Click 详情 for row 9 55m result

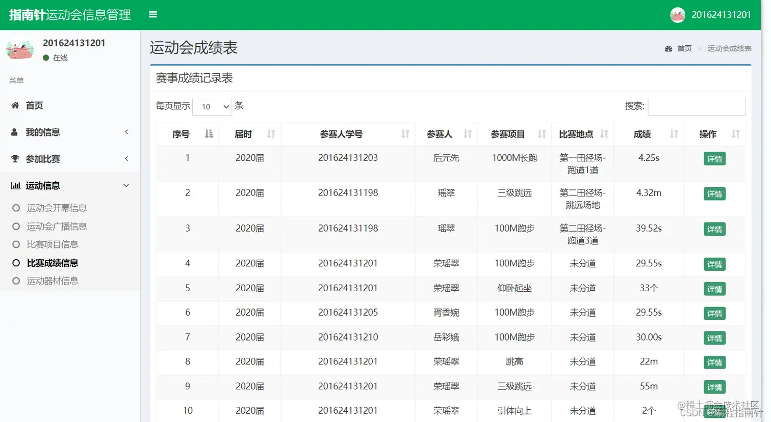[x=714, y=387]
